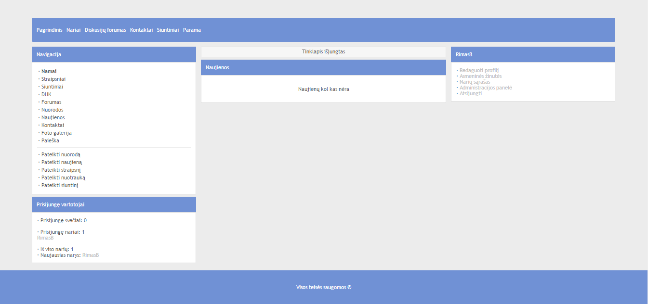The height and width of the screenshot is (304, 648).
Task: Open Diskusijų forumas in top menu
Action: pos(105,30)
